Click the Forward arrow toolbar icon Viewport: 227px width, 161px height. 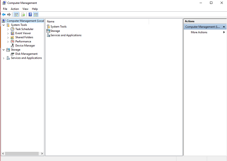tap(9, 15)
